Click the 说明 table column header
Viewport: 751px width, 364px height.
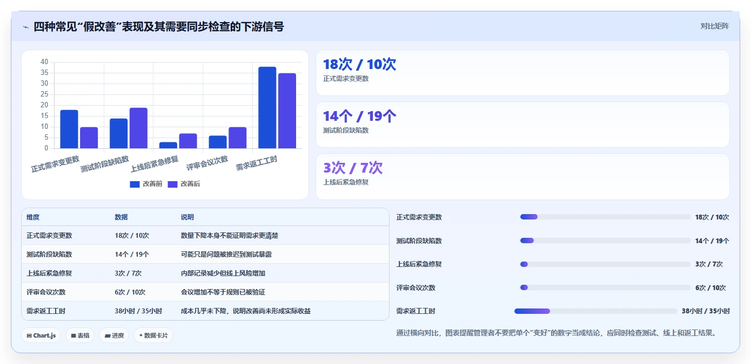click(187, 217)
